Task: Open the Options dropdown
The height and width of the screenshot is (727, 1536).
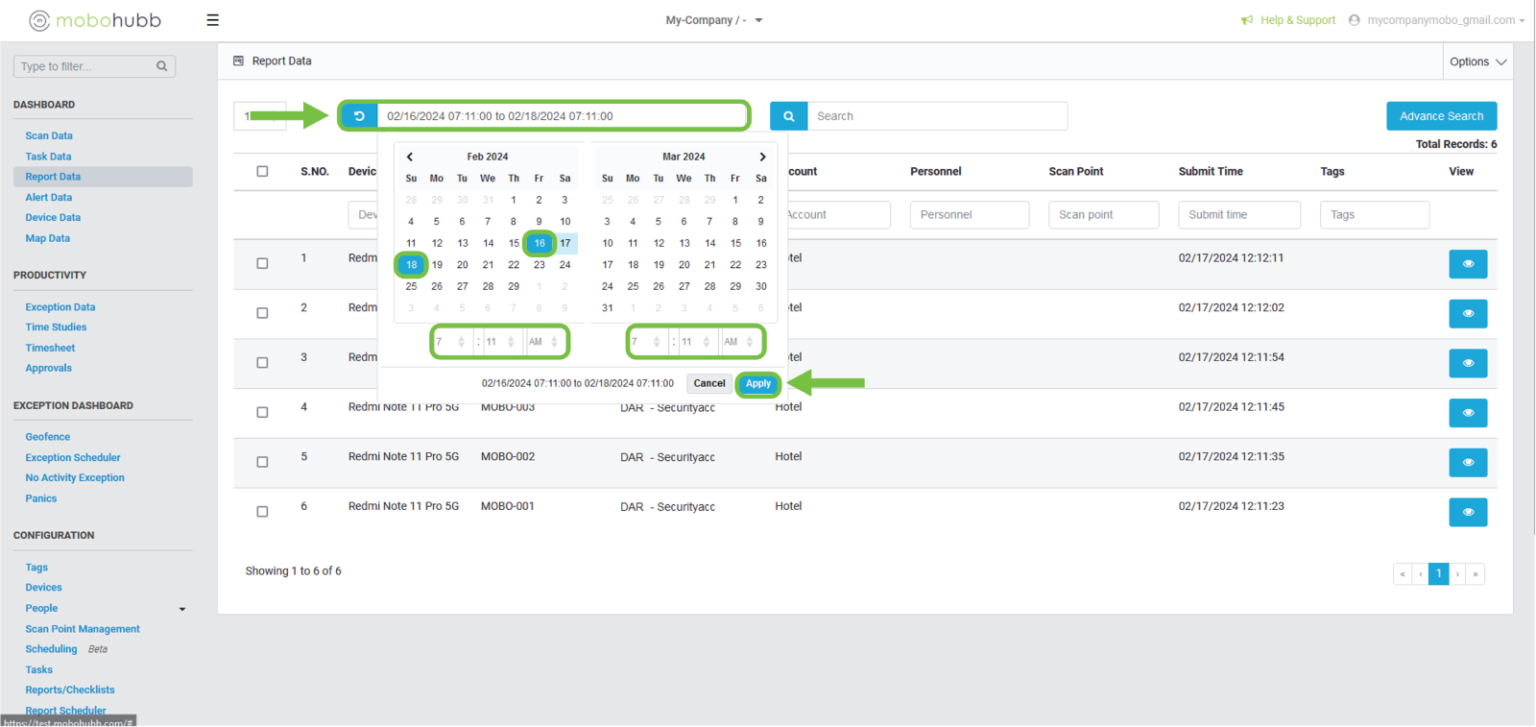Action: tap(1477, 61)
